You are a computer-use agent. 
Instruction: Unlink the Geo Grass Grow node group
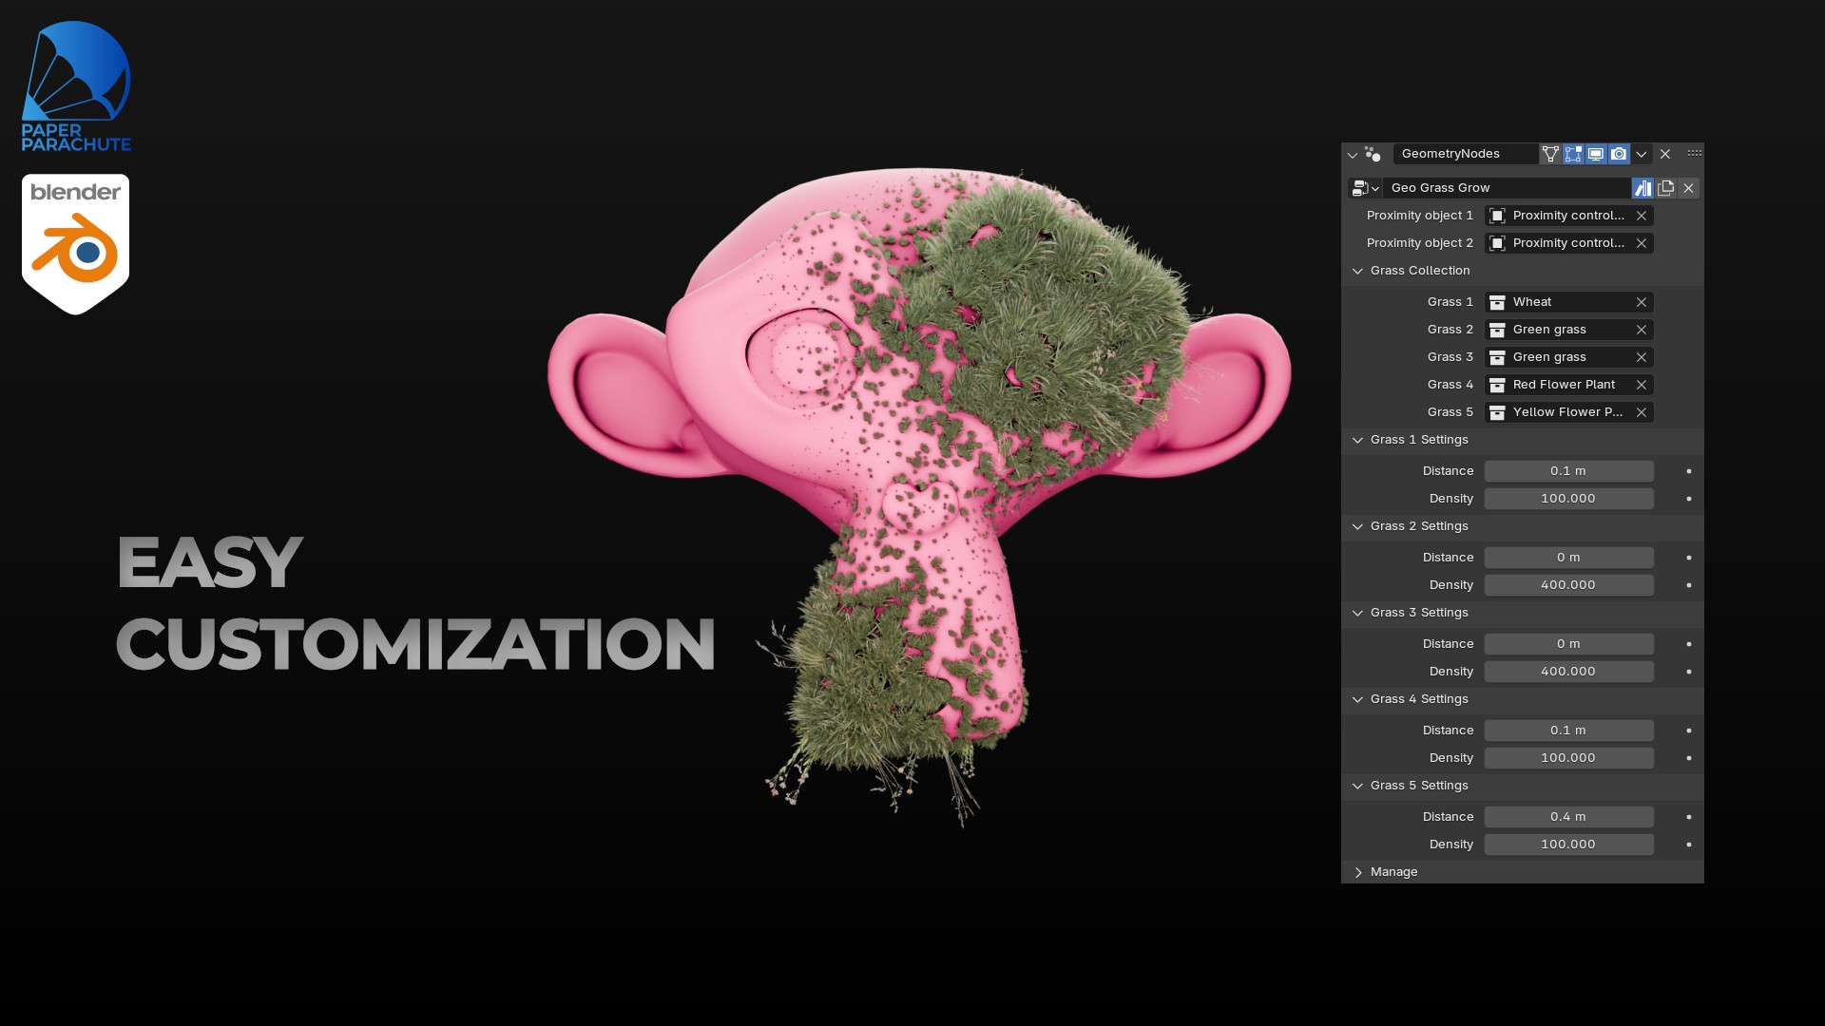(x=1688, y=188)
